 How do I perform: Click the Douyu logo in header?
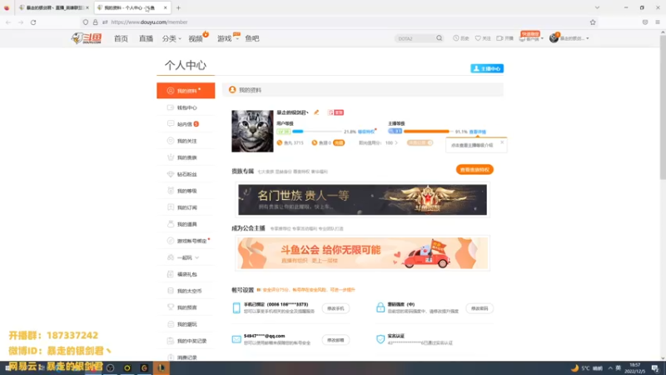pyautogui.click(x=87, y=38)
